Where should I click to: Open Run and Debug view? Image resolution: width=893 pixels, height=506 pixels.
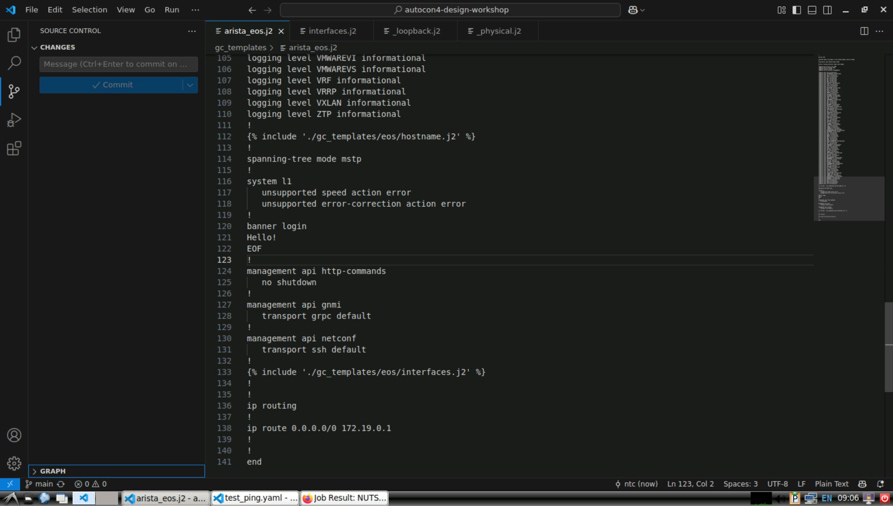click(x=14, y=120)
